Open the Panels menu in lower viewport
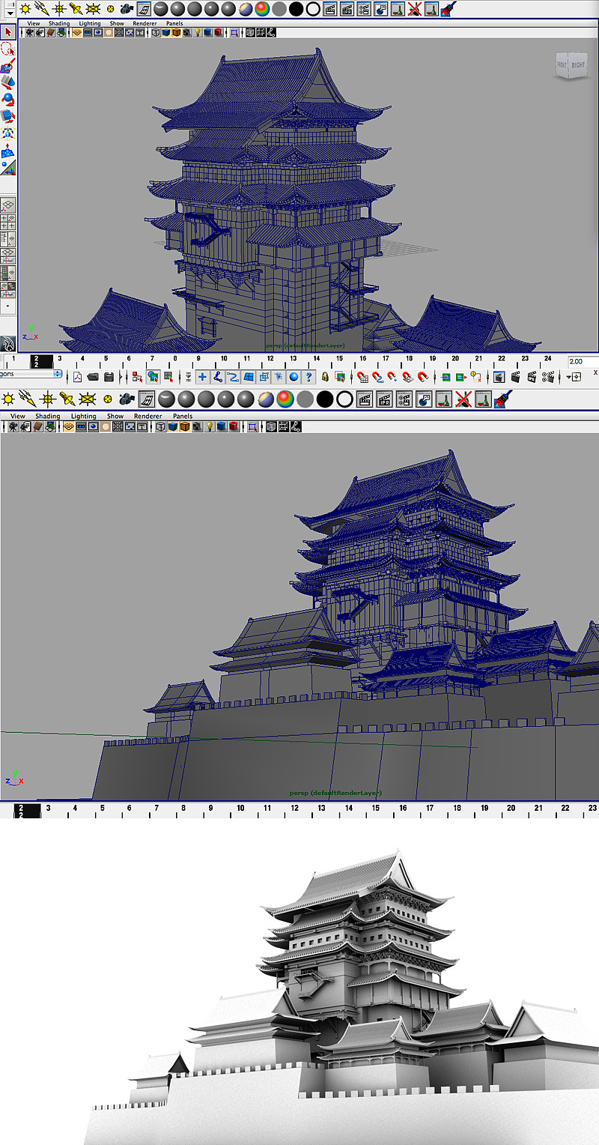 point(182,416)
